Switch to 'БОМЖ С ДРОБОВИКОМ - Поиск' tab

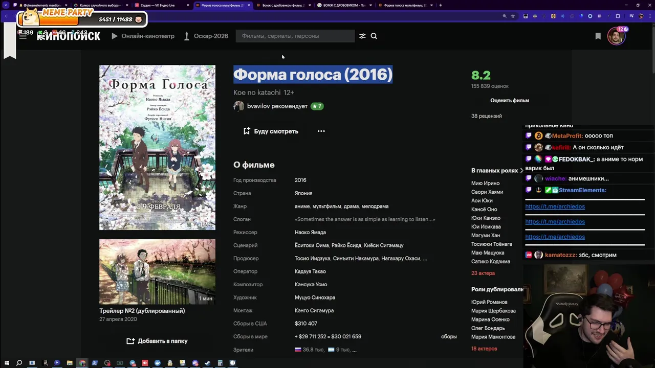click(x=344, y=5)
